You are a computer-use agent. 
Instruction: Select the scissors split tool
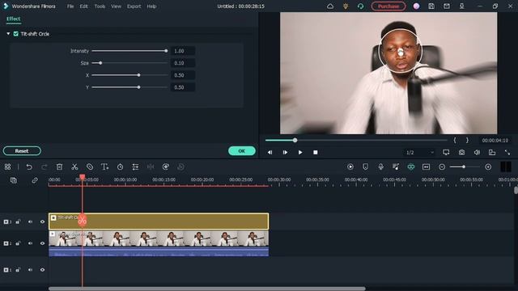(74, 167)
